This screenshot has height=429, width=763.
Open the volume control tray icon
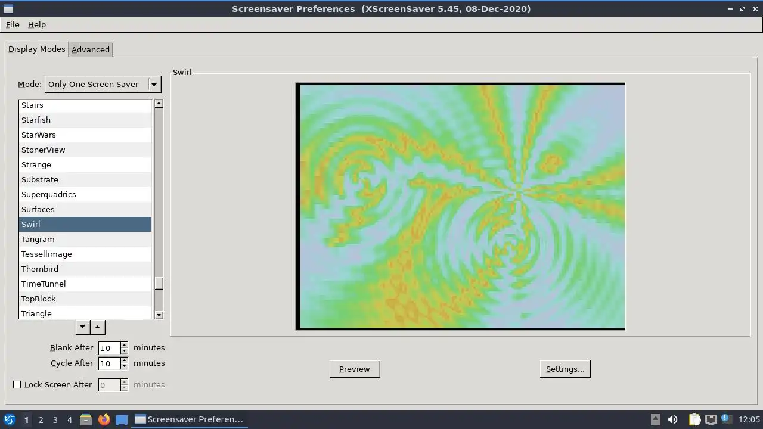672,419
